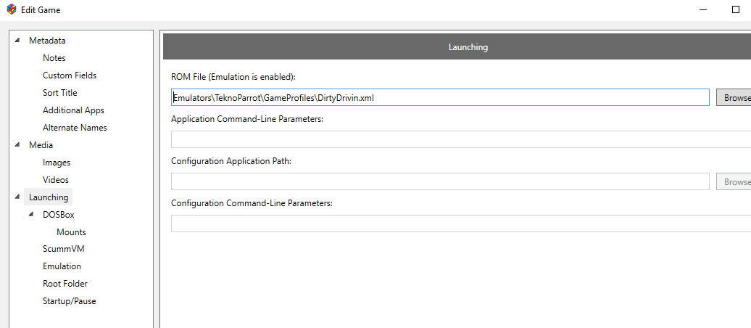Screen dimensions: 751x328
Task: Collapse the DOSBox tree node
Action: (x=32, y=214)
